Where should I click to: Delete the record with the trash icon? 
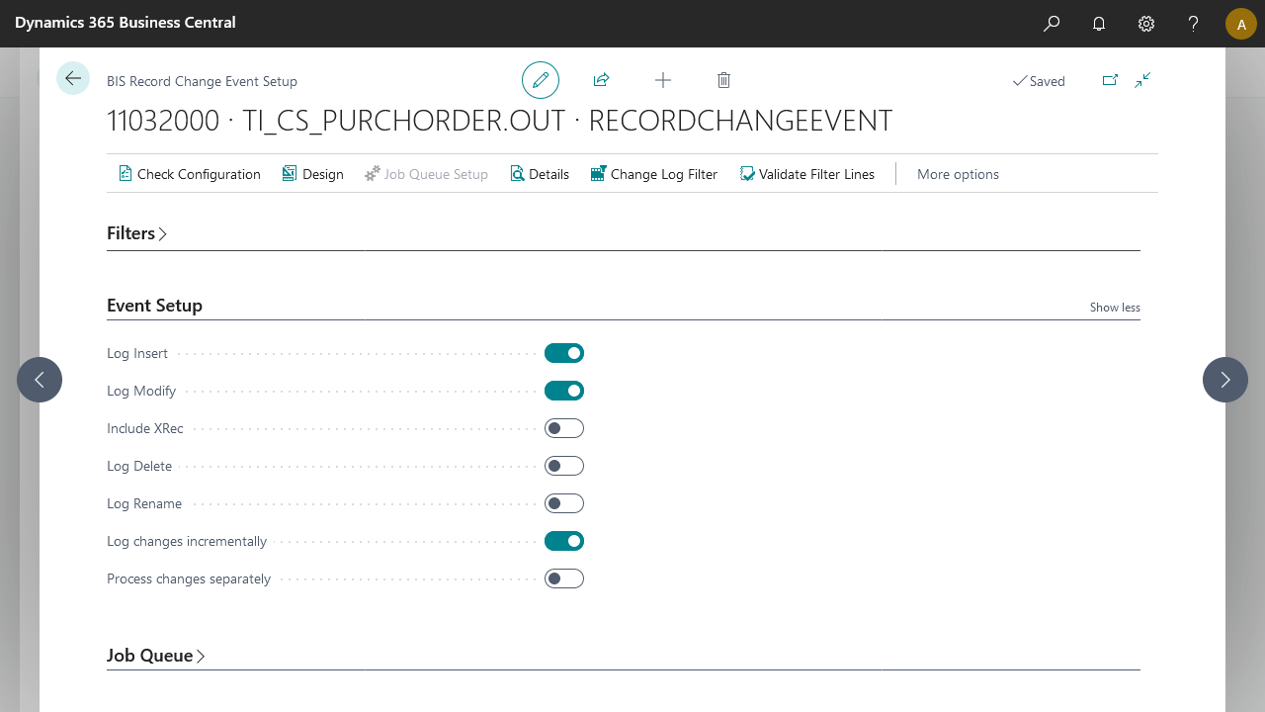pos(724,80)
